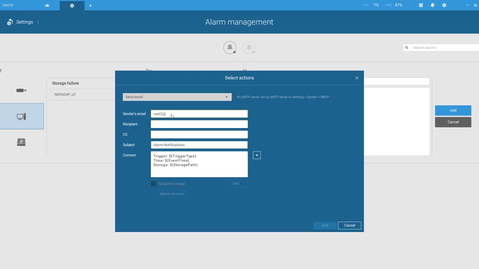
Task: Click the gray Cancel button on right
Action: [x=453, y=122]
